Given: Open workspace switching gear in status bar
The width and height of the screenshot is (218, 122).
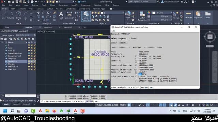Looking at the screenshot, I should (x=192, y=105).
